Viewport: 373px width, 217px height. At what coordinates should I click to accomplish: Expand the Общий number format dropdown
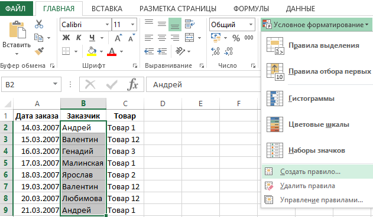232,24
